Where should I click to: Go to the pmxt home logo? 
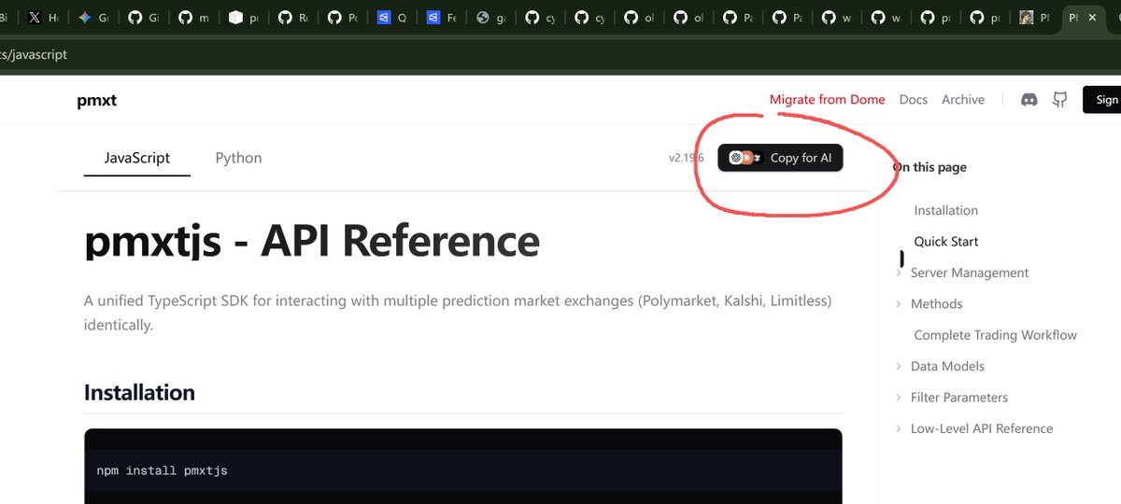(97, 101)
